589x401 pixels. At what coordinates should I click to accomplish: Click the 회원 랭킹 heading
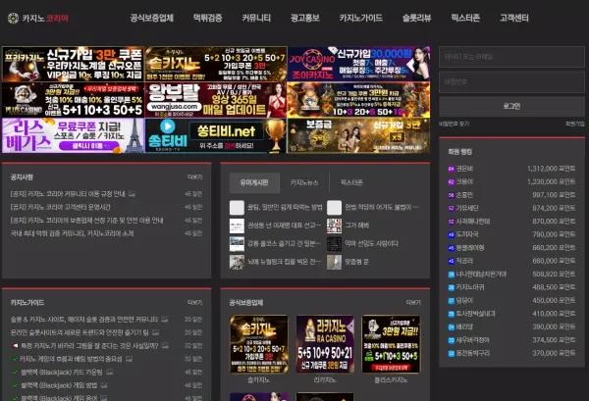coord(459,152)
